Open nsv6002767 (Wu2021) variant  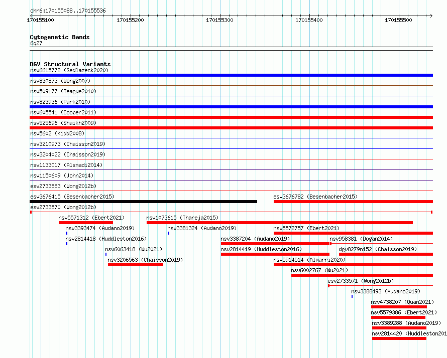click(319, 270)
